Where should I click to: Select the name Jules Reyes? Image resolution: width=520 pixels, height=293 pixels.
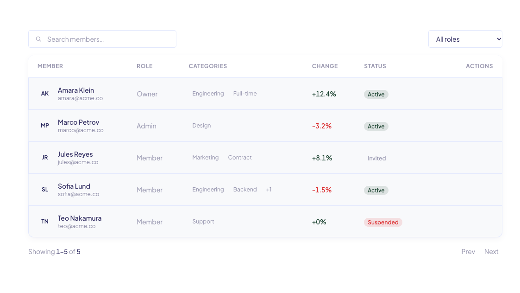pyautogui.click(x=75, y=154)
